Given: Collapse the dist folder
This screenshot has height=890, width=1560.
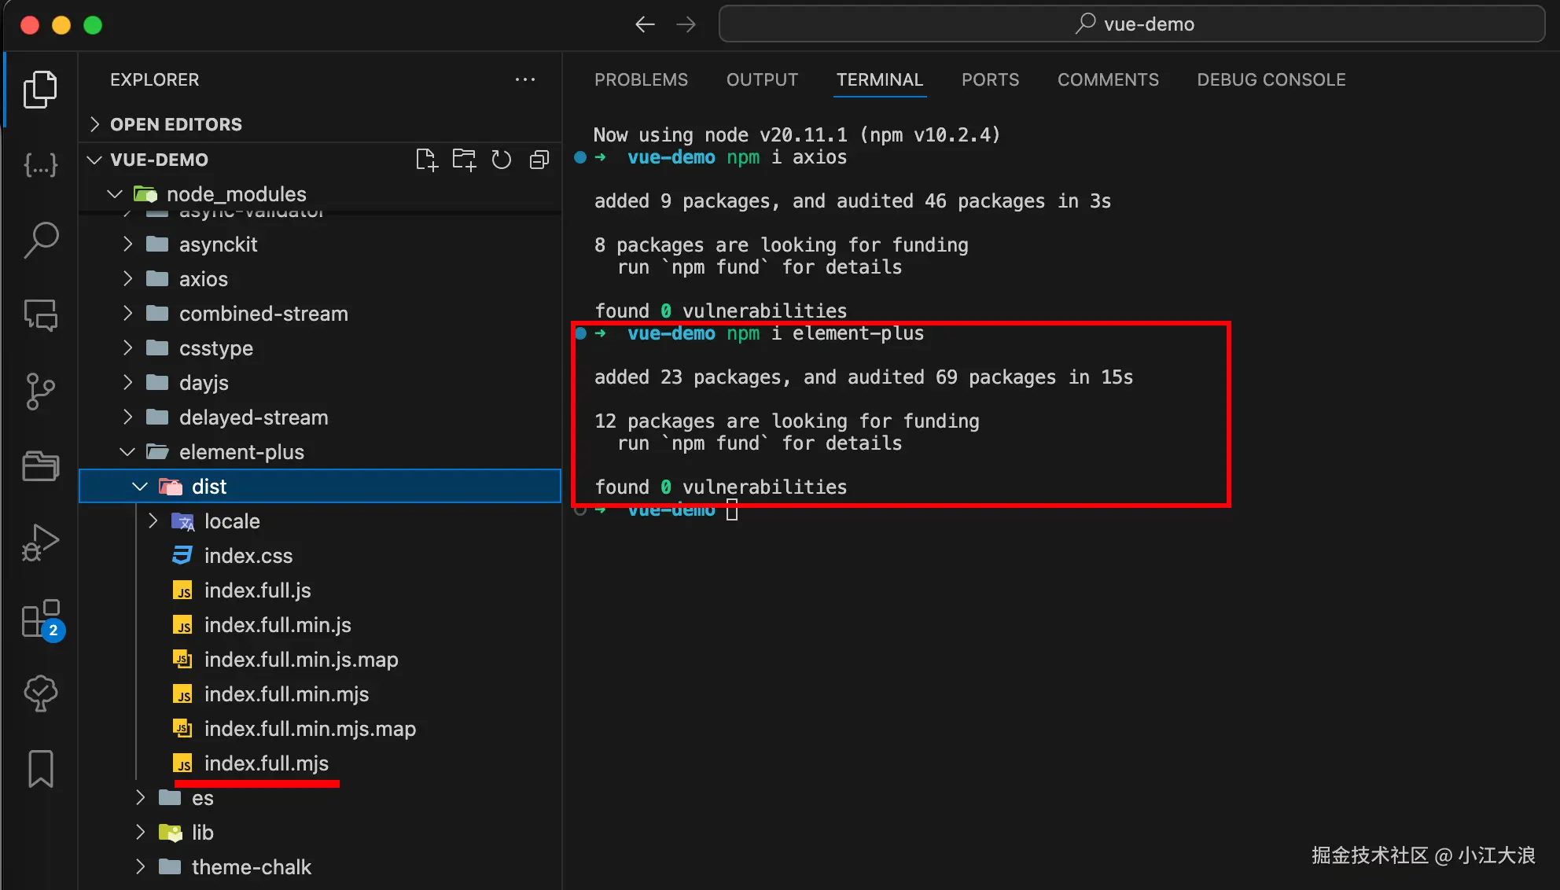Looking at the screenshot, I should pos(140,487).
